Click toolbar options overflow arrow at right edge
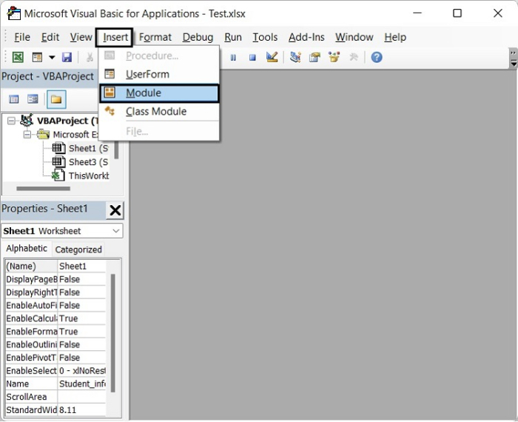This screenshot has height=422, width=518. [x=514, y=58]
